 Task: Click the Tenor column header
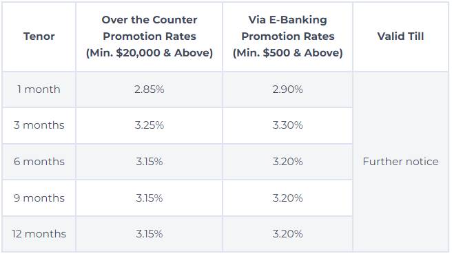(x=39, y=36)
